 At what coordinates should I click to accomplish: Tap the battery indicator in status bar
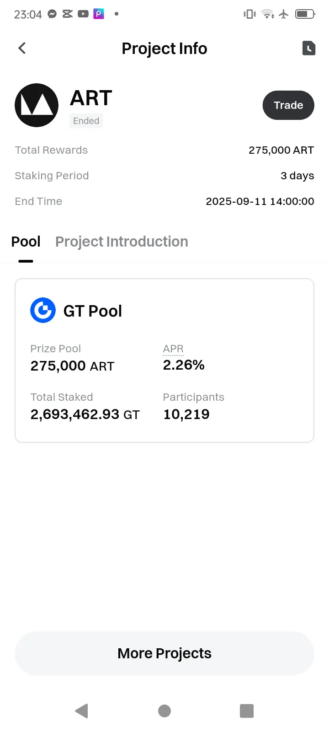click(x=305, y=14)
